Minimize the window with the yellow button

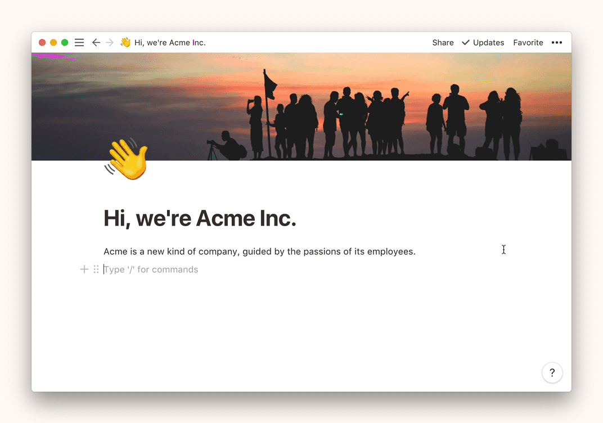tap(53, 43)
